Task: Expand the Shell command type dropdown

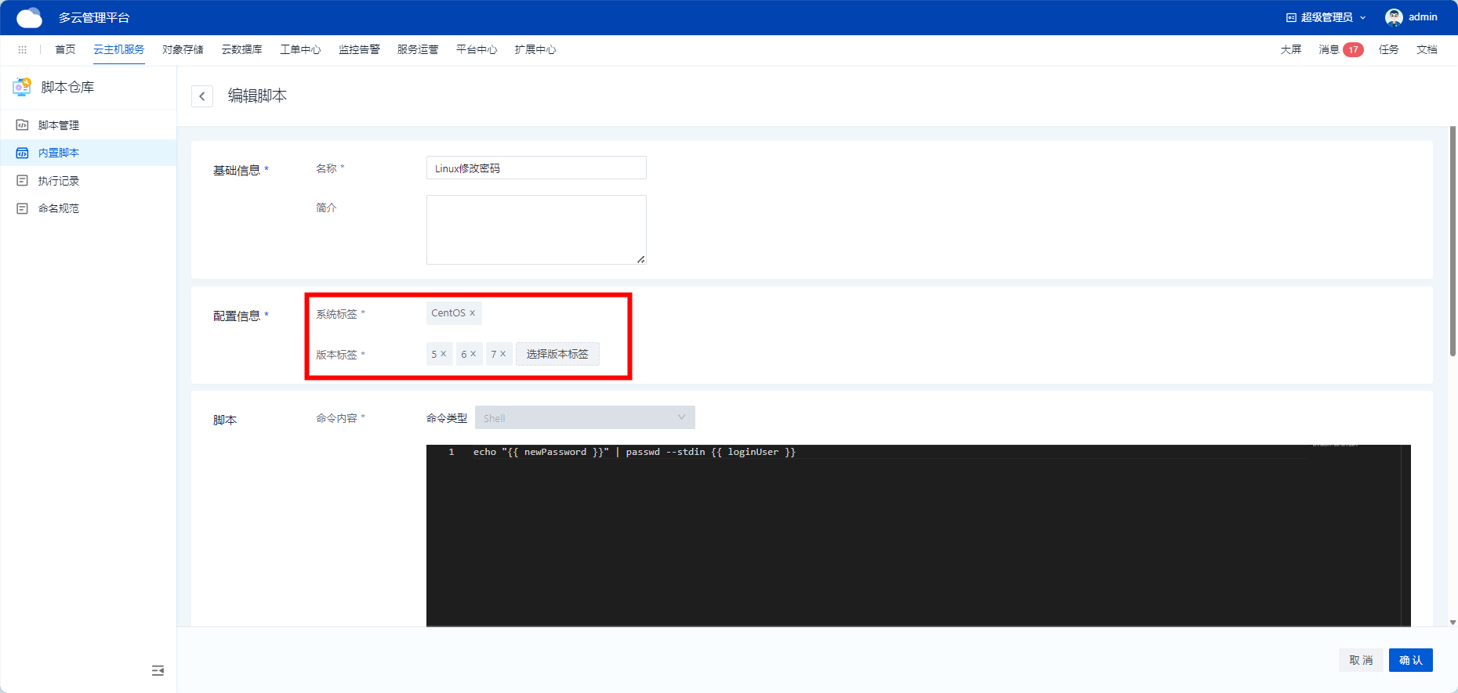Action: (584, 417)
